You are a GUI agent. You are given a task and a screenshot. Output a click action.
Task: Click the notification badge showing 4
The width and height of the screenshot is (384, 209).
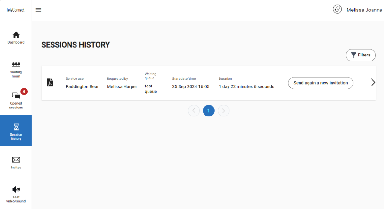pyautogui.click(x=24, y=92)
